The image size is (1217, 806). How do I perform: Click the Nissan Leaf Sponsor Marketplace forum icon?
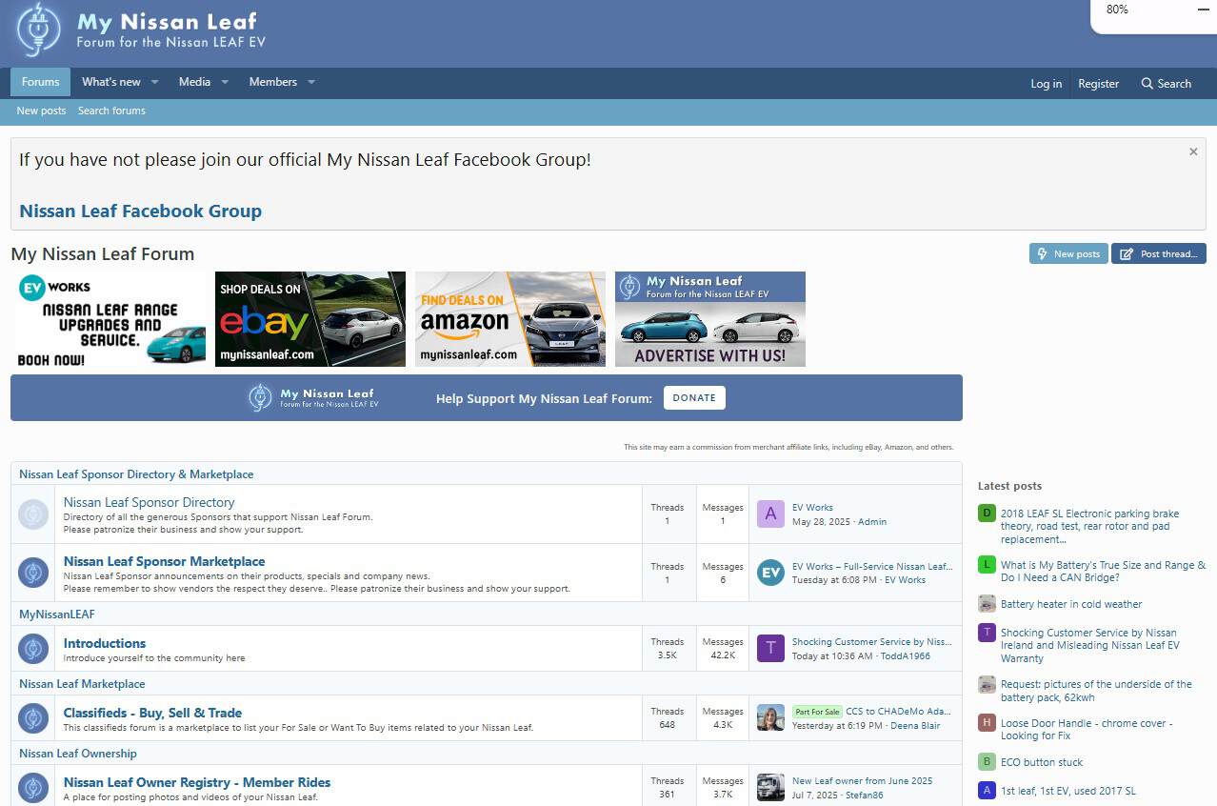click(33, 573)
